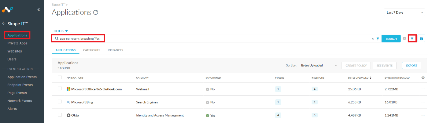This screenshot has width=428, height=123.
Task: Open the table column settings gear
Action: [x=423, y=78]
